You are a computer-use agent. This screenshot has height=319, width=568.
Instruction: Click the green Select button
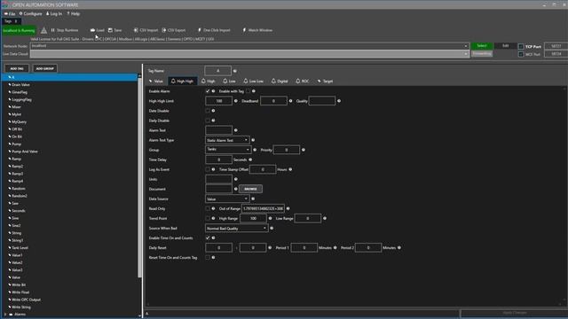click(x=482, y=46)
